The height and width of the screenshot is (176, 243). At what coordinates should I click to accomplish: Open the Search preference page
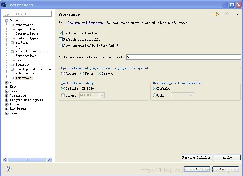click(21, 60)
